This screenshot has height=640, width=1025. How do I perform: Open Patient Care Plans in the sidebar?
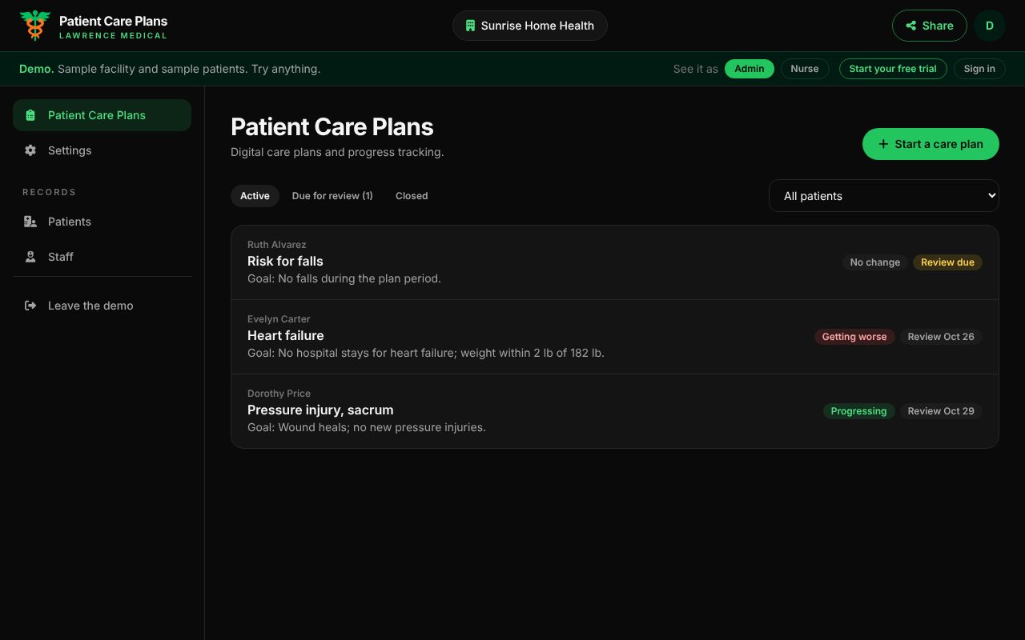pos(102,115)
